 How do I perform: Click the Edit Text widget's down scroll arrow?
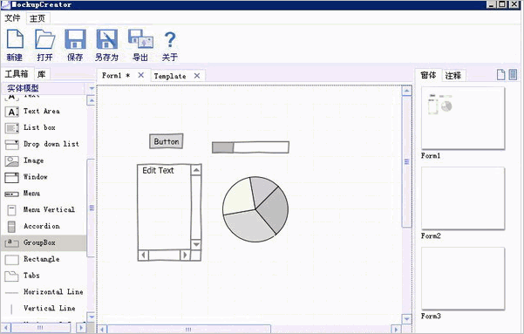pos(196,244)
